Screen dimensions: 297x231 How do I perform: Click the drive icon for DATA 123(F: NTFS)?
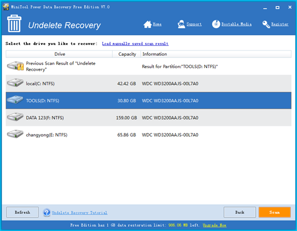pos(15,117)
